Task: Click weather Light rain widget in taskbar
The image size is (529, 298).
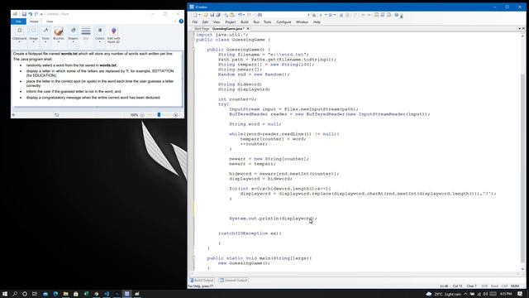Action: point(443,294)
